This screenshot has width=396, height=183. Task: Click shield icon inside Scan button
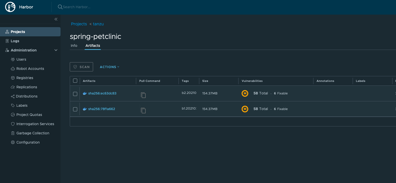point(75,67)
